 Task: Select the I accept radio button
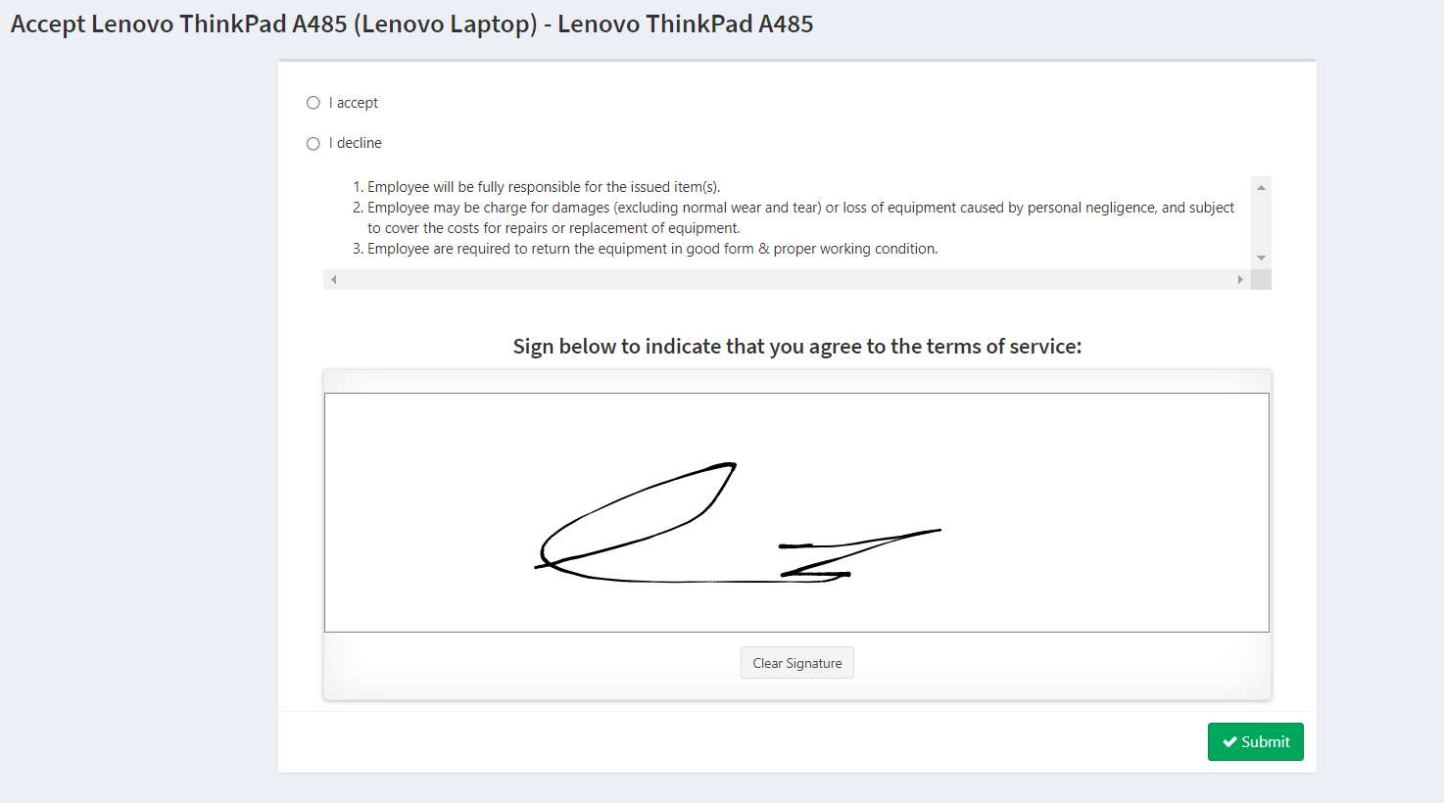tap(313, 103)
